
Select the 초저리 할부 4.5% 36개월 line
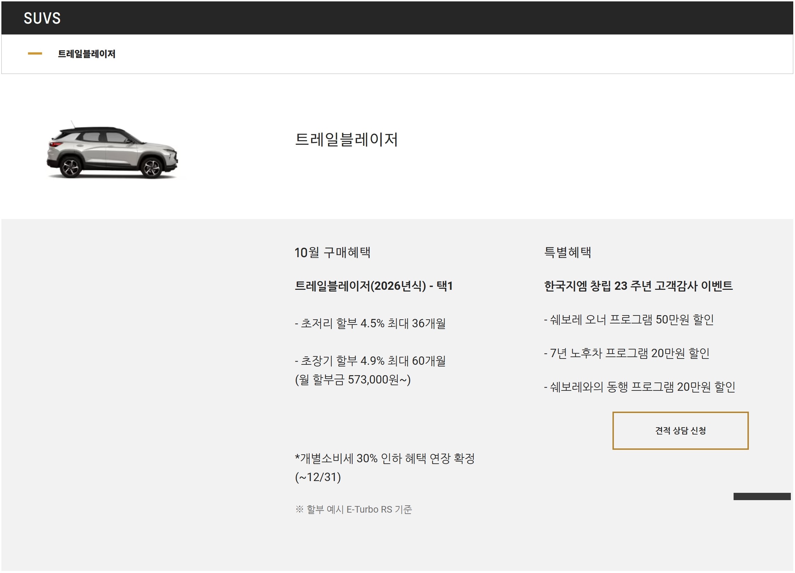coord(370,323)
